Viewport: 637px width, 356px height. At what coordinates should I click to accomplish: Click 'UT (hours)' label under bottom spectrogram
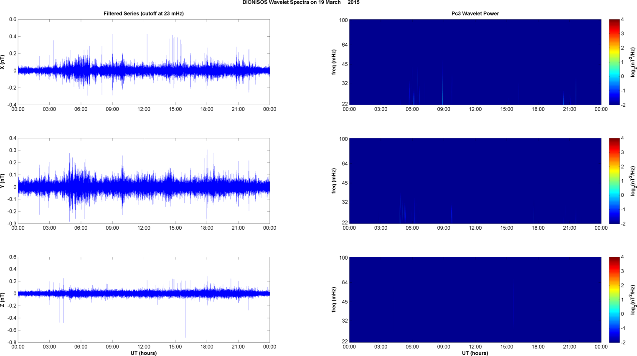[475, 353]
